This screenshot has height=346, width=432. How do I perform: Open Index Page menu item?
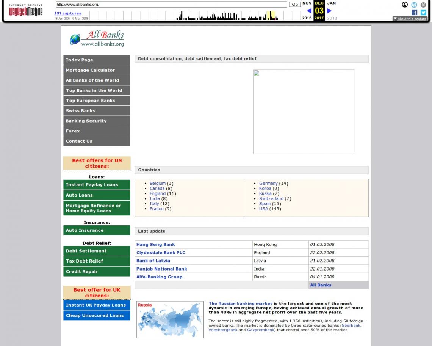click(97, 60)
